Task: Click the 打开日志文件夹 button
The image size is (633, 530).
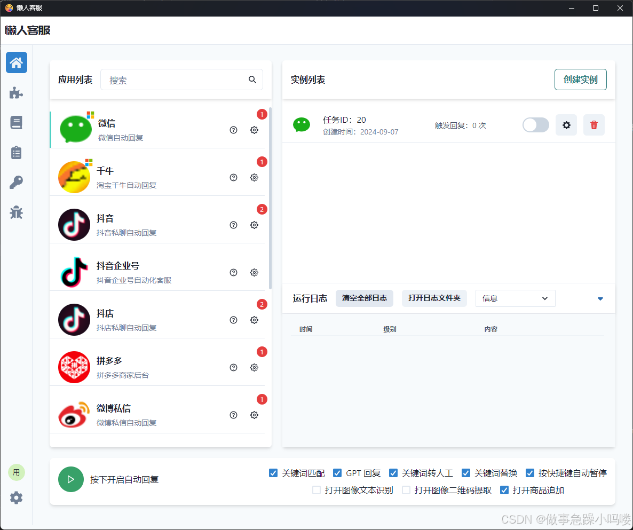Action: click(x=434, y=298)
